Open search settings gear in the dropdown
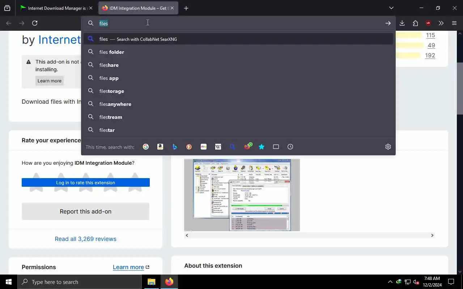 tap(388, 147)
